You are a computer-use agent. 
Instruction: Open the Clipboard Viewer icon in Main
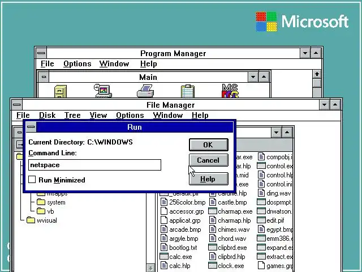tap(188, 91)
